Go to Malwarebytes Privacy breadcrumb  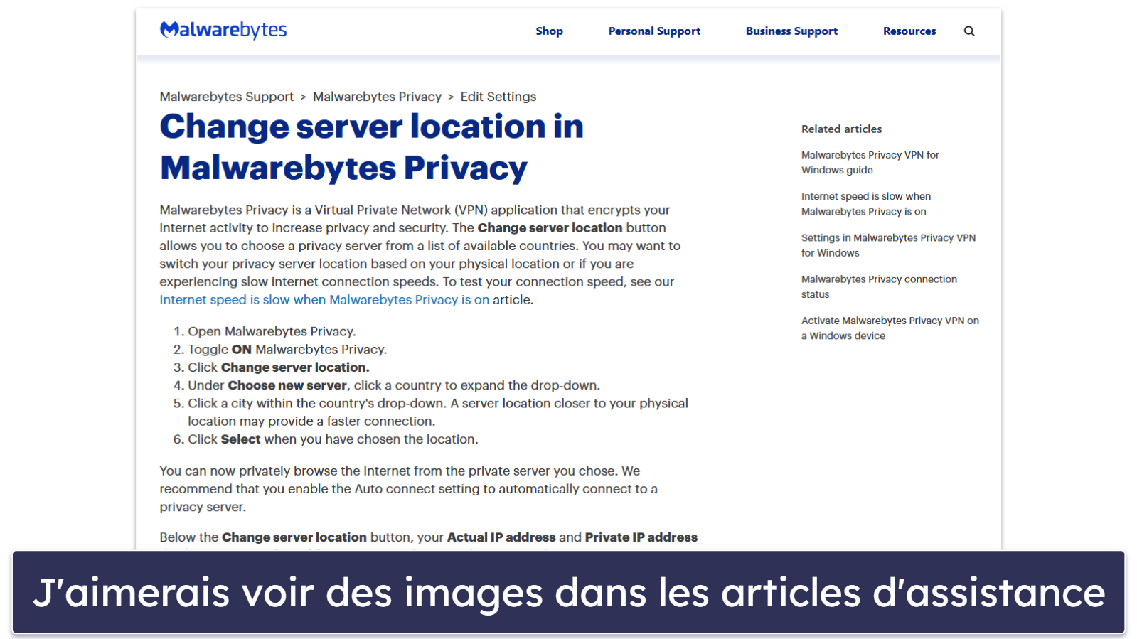(378, 97)
